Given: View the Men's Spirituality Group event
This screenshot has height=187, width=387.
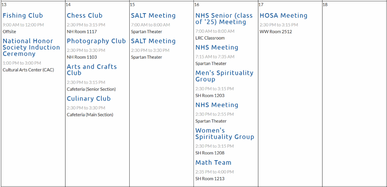Looking at the screenshot, I should coord(224,76).
